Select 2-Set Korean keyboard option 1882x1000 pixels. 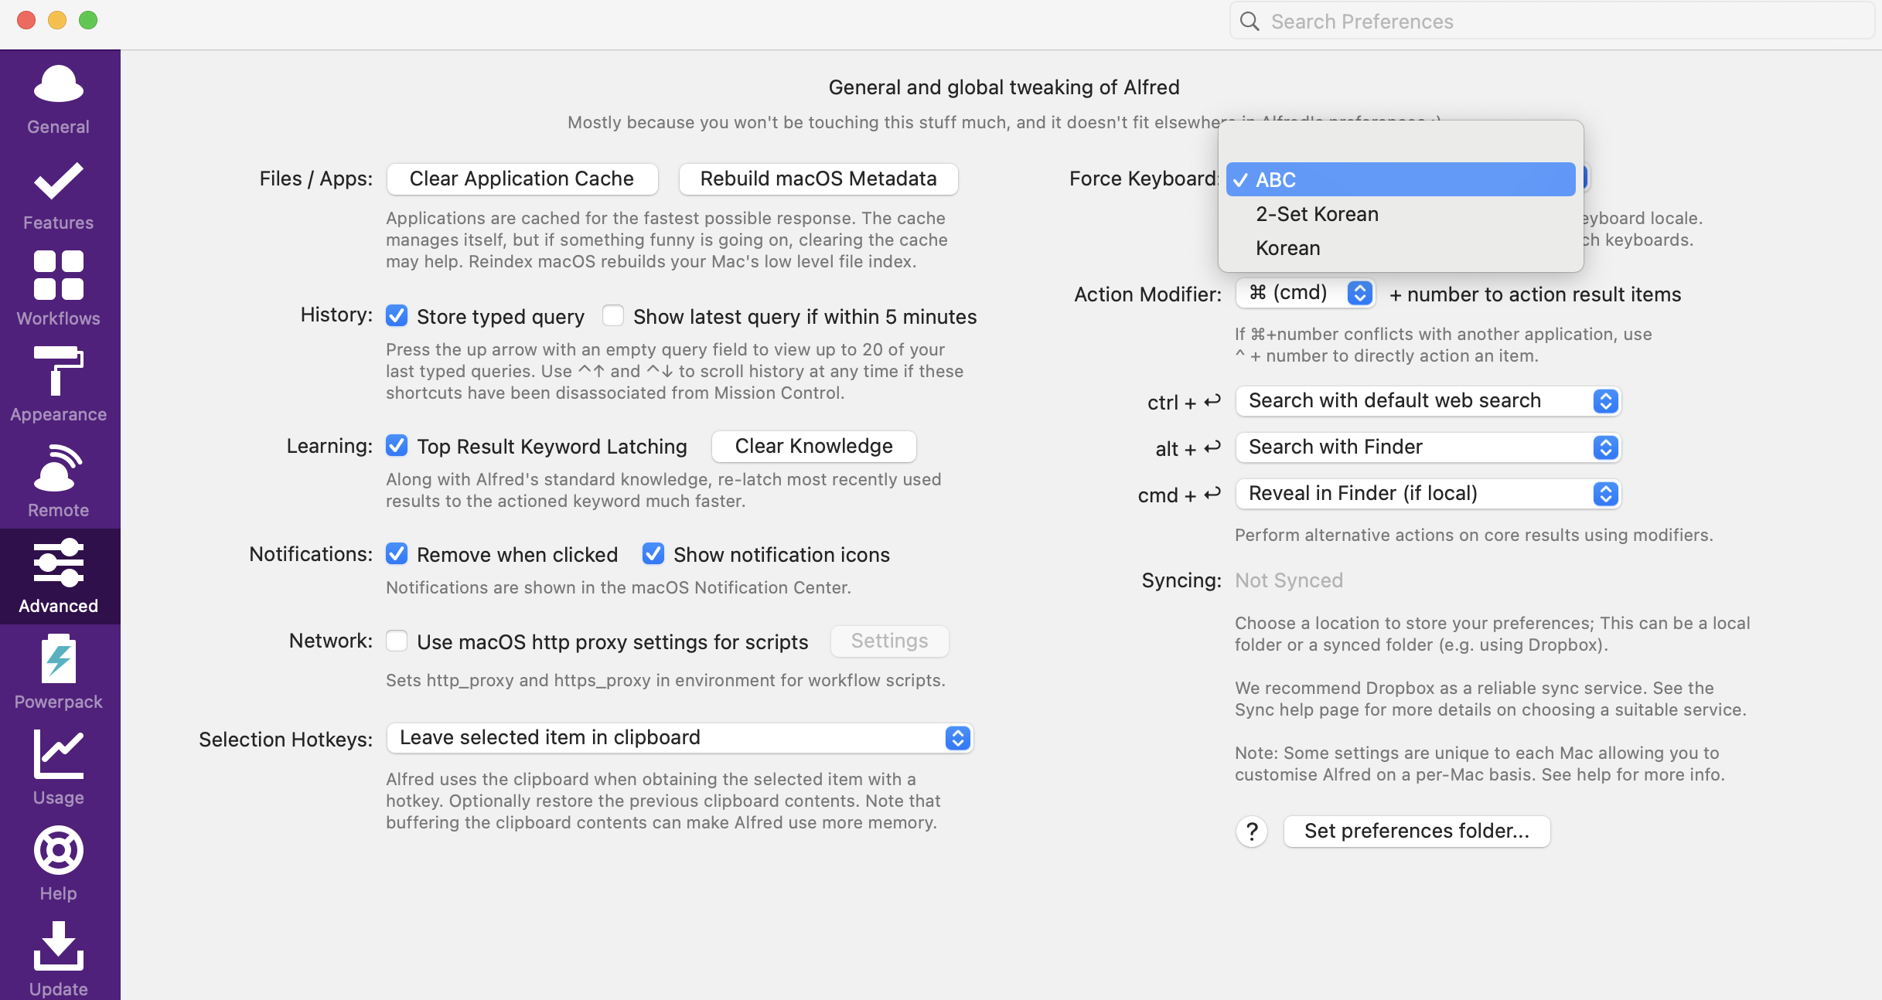click(1317, 214)
